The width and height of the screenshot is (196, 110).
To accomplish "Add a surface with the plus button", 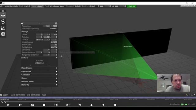I will click(31, 65).
